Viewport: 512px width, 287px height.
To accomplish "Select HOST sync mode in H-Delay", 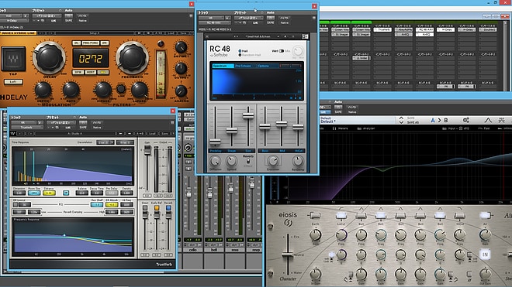I will coord(91,72).
